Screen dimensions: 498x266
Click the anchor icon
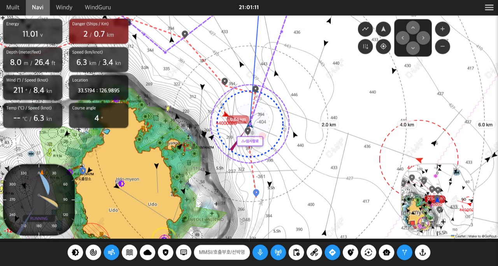pos(423,252)
